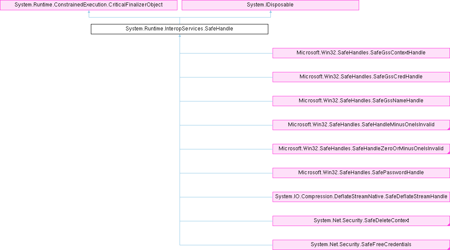
Task: Open the System.Net.Security.SafeDeleteContext node
Action: (x=361, y=221)
